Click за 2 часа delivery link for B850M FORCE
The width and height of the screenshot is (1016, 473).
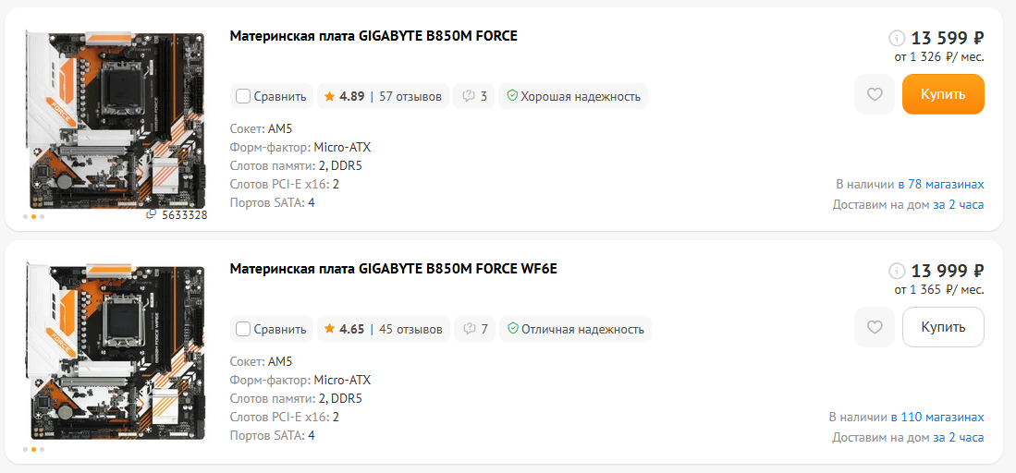[959, 205]
